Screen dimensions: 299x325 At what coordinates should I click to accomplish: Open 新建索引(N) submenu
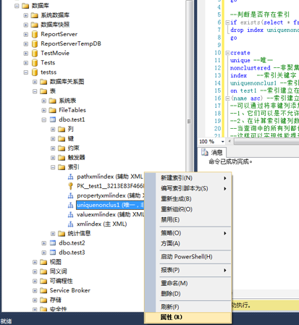(x=194, y=178)
